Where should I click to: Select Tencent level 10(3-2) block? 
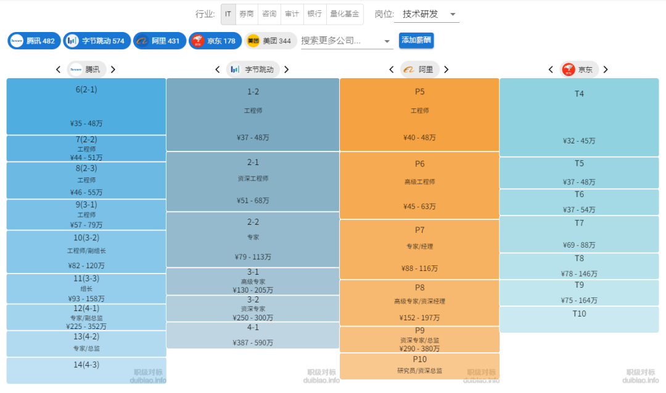(x=86, y=252)
